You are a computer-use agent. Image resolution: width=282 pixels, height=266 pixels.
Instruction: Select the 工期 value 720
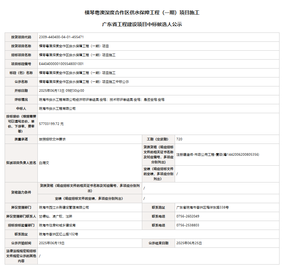tap(179, 139)
